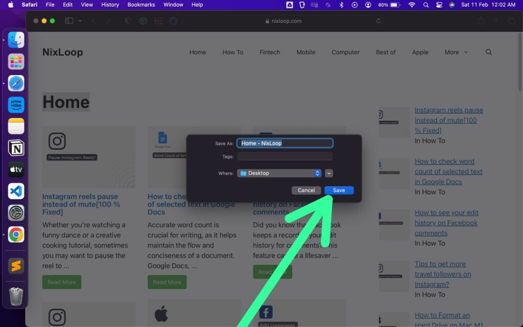Launch Visual Studio Code from Dock

[x=16, y=191]
